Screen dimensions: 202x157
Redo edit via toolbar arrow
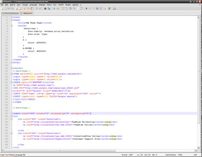[40, 9]
